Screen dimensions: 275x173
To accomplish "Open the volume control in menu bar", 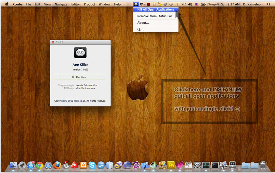I will tap(190, 4).
